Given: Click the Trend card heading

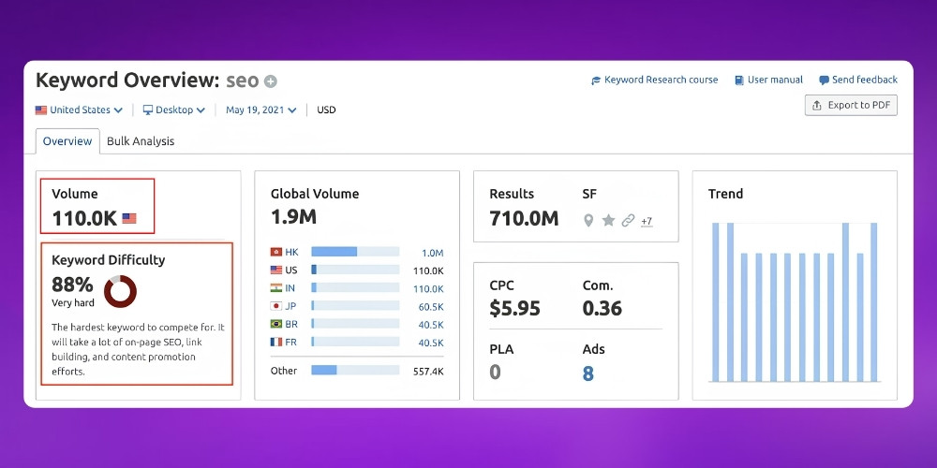Looking at the screenshot, I should [x=725, y=194].
